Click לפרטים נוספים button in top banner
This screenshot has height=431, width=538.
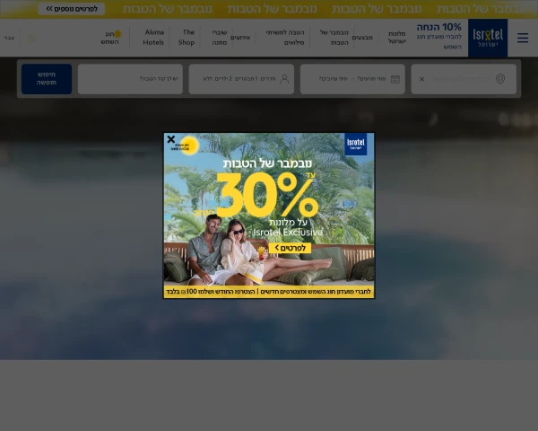[72, 9]
